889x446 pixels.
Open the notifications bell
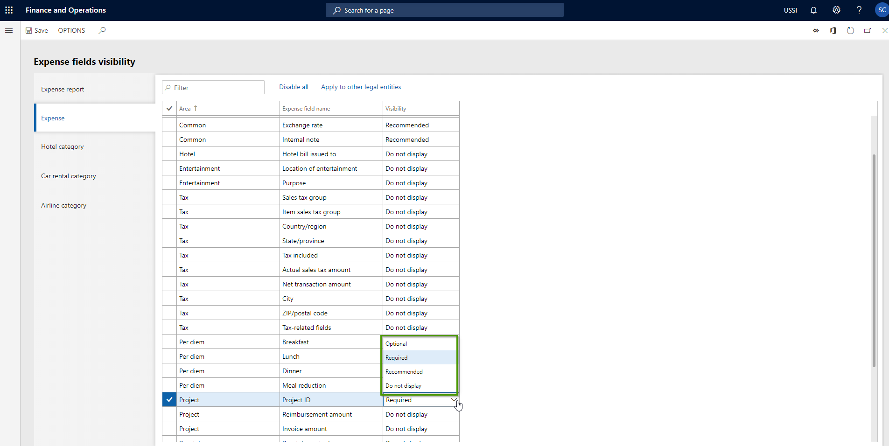point(812,10)
